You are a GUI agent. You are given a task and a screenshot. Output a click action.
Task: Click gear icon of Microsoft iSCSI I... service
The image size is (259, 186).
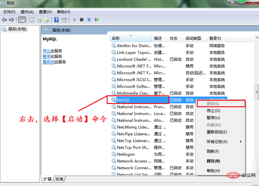(113, 80)
